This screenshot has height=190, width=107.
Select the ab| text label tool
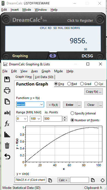click(x=7, y=113)
